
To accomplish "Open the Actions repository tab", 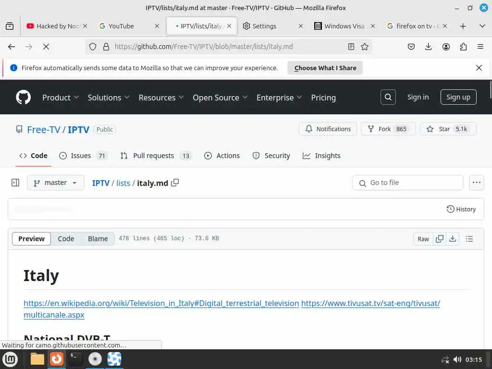I will point(222,156).
